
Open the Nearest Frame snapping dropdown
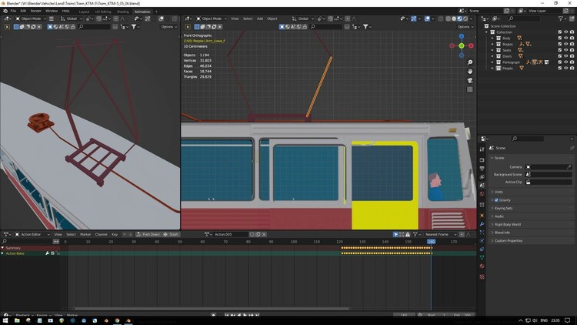tap(440, 234)
